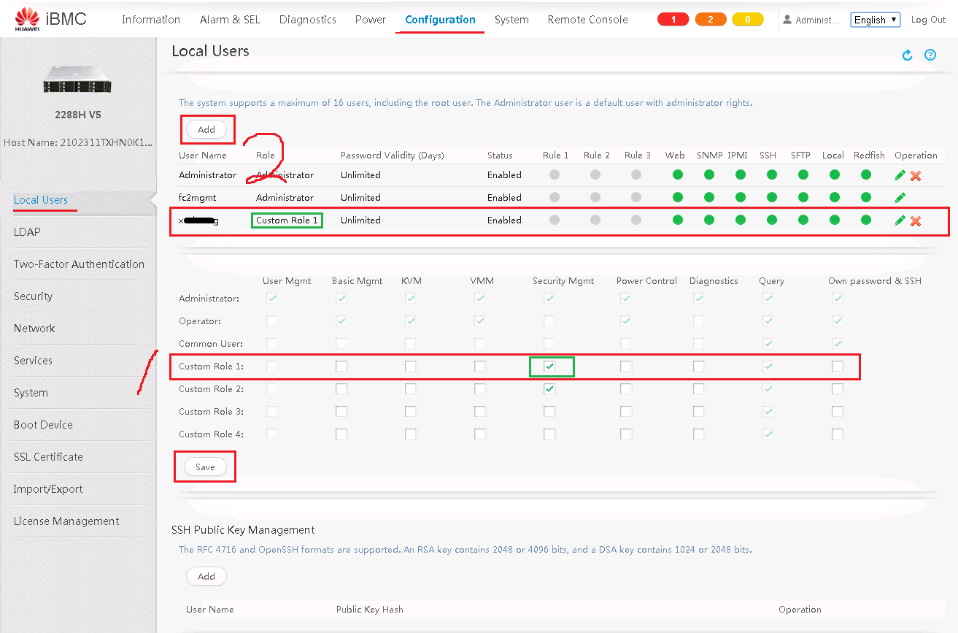Enable Diagnostics checkbox for Custom Role 4
This screenshot has height=633, width=958.
[699, 434]
